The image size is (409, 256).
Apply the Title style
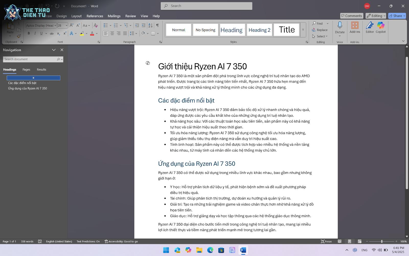[287, 30]
